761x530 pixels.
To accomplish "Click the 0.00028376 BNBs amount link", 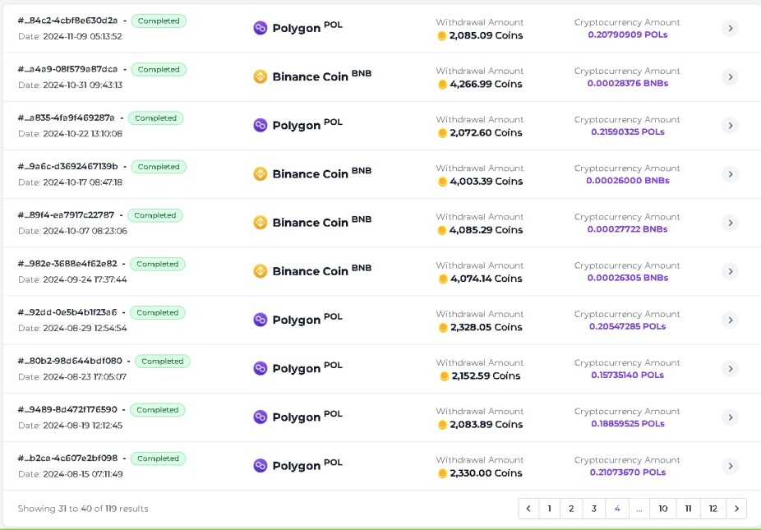I will [628, 83].
